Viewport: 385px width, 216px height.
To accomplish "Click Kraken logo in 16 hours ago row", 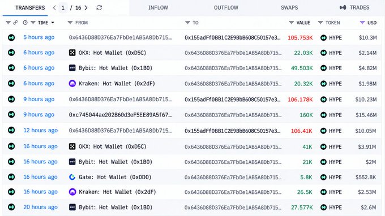I will pos(72,192).
